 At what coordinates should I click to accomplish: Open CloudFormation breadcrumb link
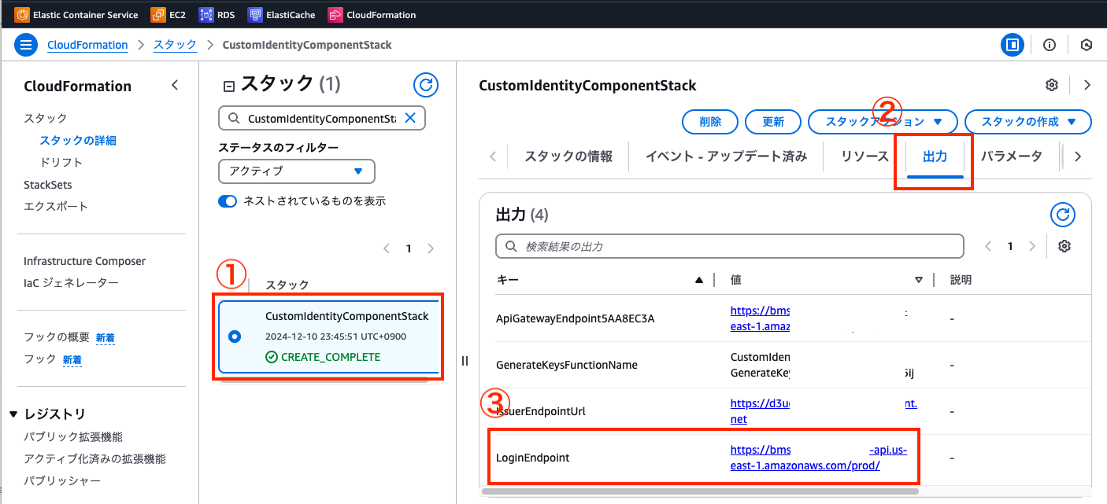(87, 45)
